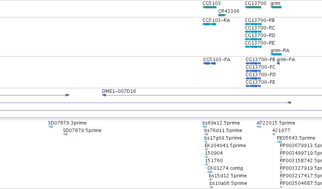Click the CG13700-PE protein feature
The height and width of the screenshot is (189, 322).
253,86
